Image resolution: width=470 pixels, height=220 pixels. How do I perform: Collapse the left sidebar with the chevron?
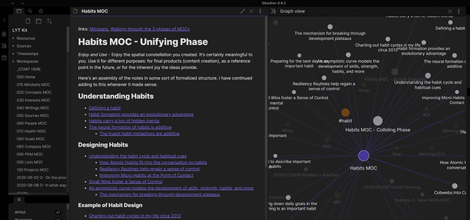click(4, 20)
